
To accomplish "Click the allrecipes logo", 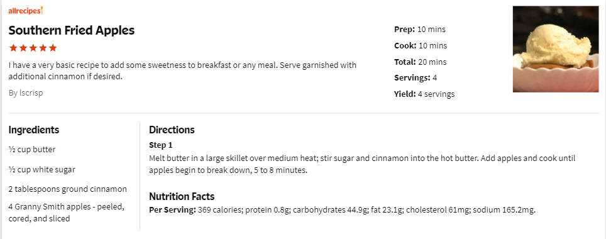I will pyautogui.click(x=26, y=11).
